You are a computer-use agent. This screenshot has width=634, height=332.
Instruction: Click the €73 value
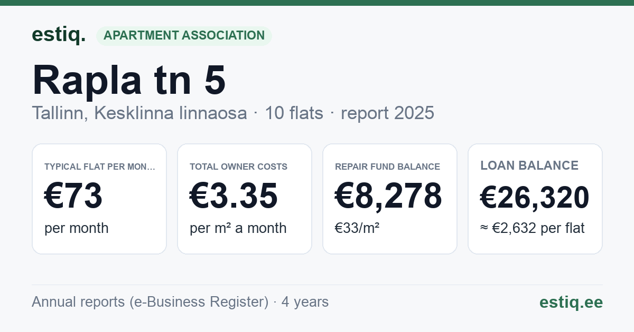pos(73,196)
